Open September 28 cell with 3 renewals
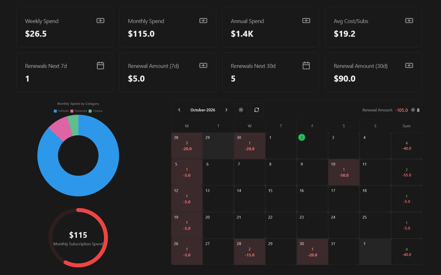441x275 pixels. 187,146
